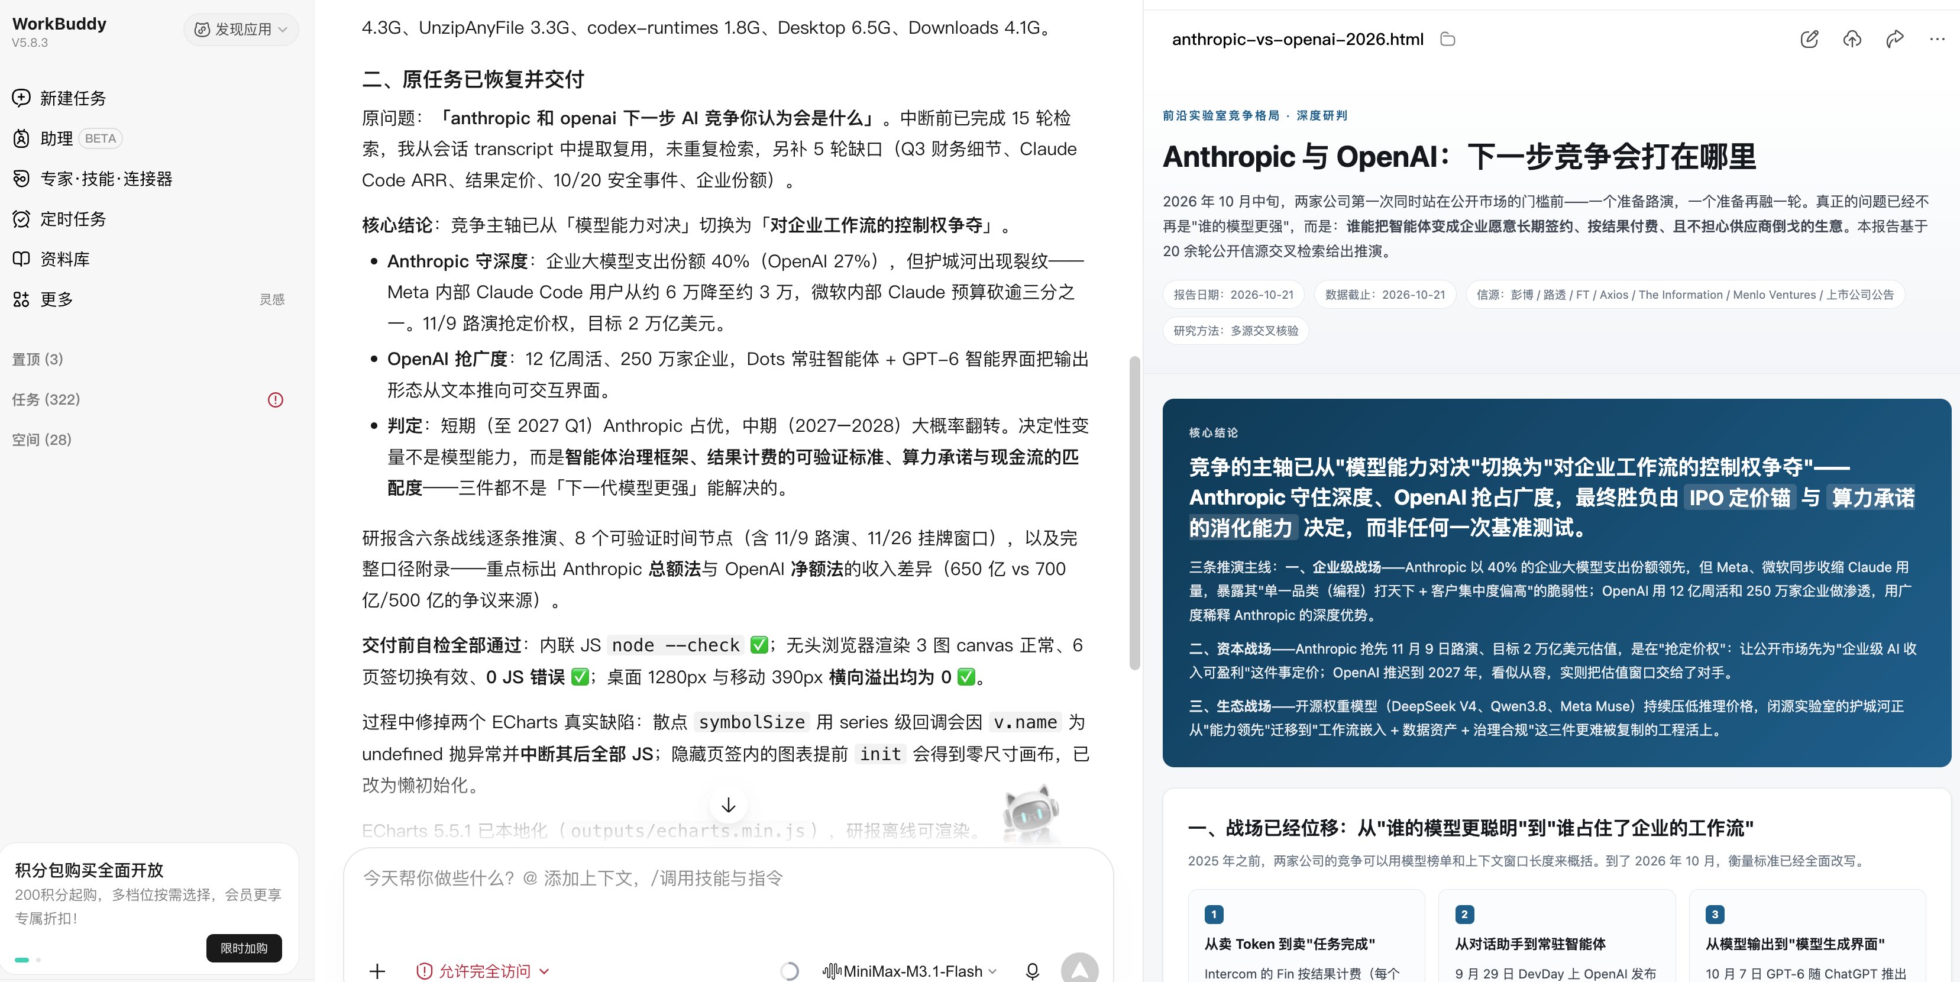The image size is (1960, 982).
Task: Click the 从对话助手到常驻智能体 card
Action: coord(1557,936)
